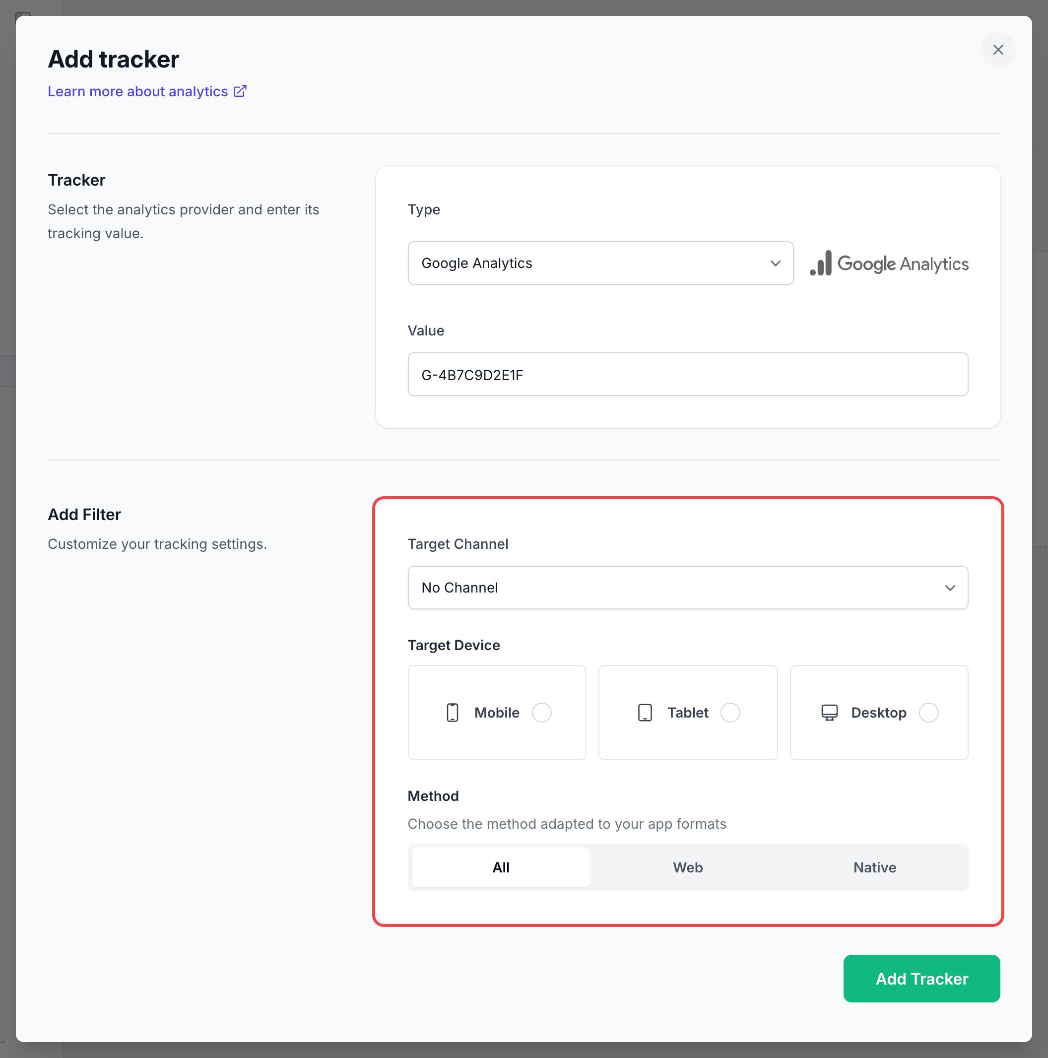Click the Method label

(x=433, y=796)
